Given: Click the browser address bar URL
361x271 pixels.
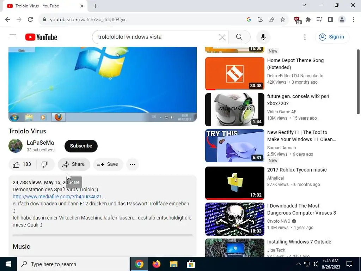Looking at the screenshot, I should click(x=88, y=20).
